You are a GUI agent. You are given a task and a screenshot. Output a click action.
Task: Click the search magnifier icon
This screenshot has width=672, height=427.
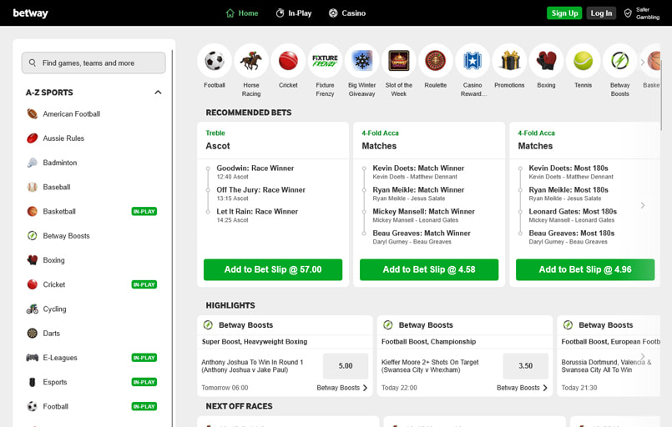[33, 63]
